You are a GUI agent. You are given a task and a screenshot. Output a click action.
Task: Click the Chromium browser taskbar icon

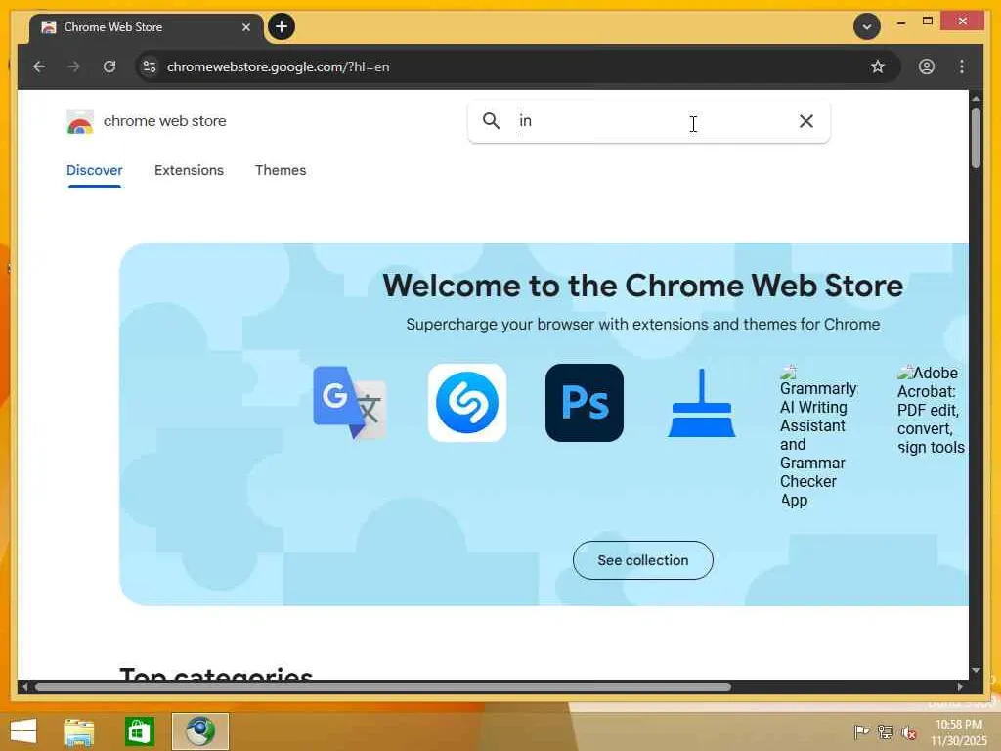click(x=199, y=731)
